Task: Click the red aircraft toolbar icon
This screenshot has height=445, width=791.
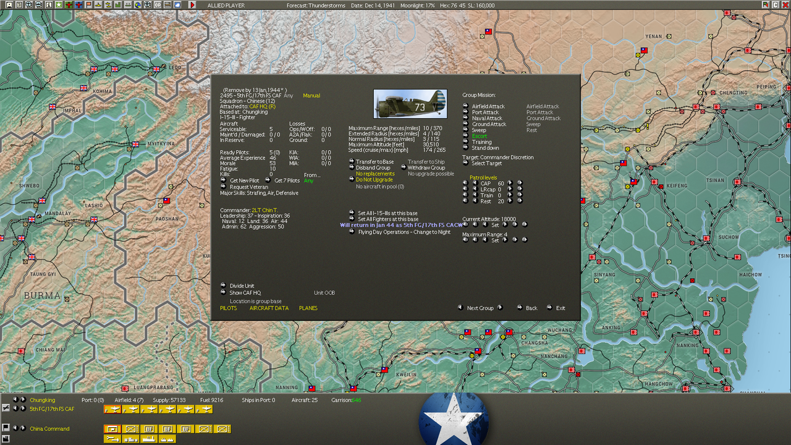Action: coord(69,5)
